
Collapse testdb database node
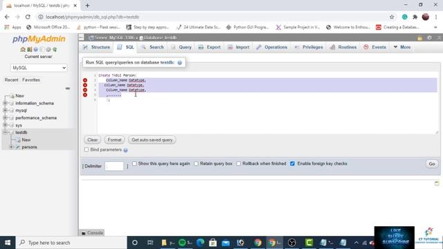point(5,132)
